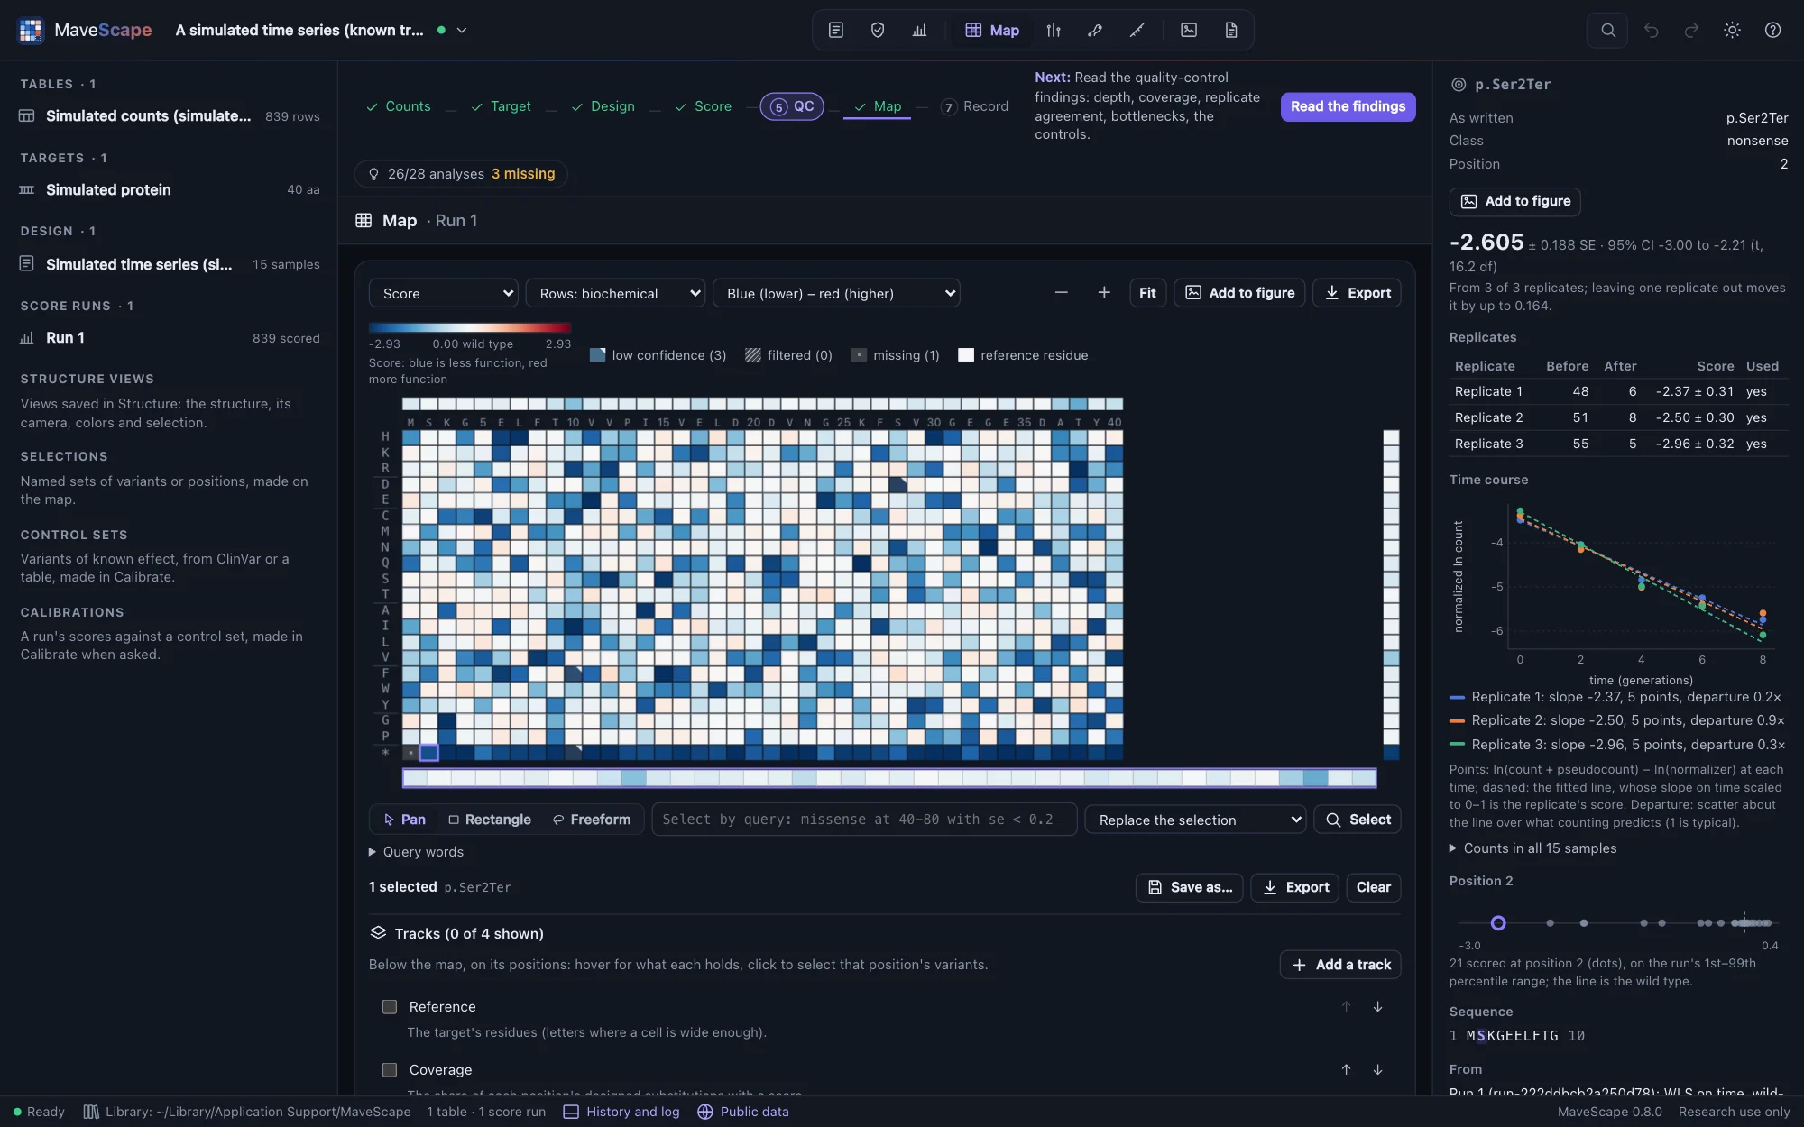The height and width of the screenshot is (1127, 1804).
Task: Expand Query words disclosure
Action: 417,852
